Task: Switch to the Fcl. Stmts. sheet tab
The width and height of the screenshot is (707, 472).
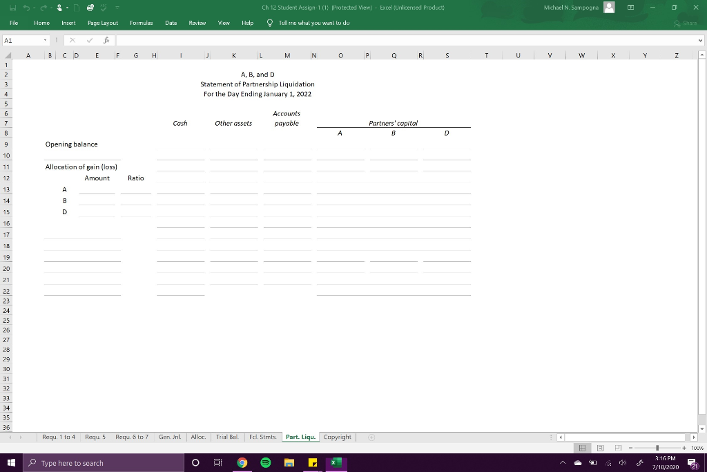Action: [x=262, y=437]
